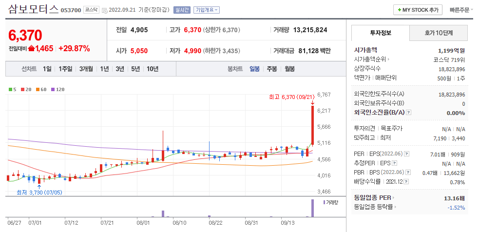Click the 거래량 volume legend swatch
479x232 pixels.
[324, 202]
